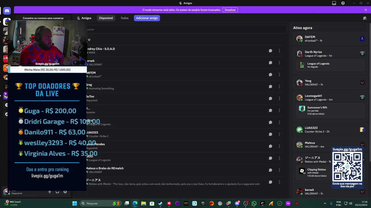This screenshot has height=208, width=371.
Task: Switch to the Todos friends tab
Action: 124,18
